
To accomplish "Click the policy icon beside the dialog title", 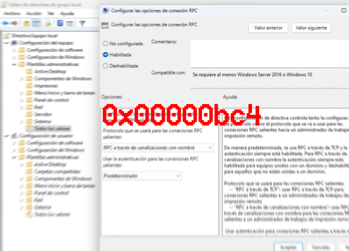I will pos(106,24).
